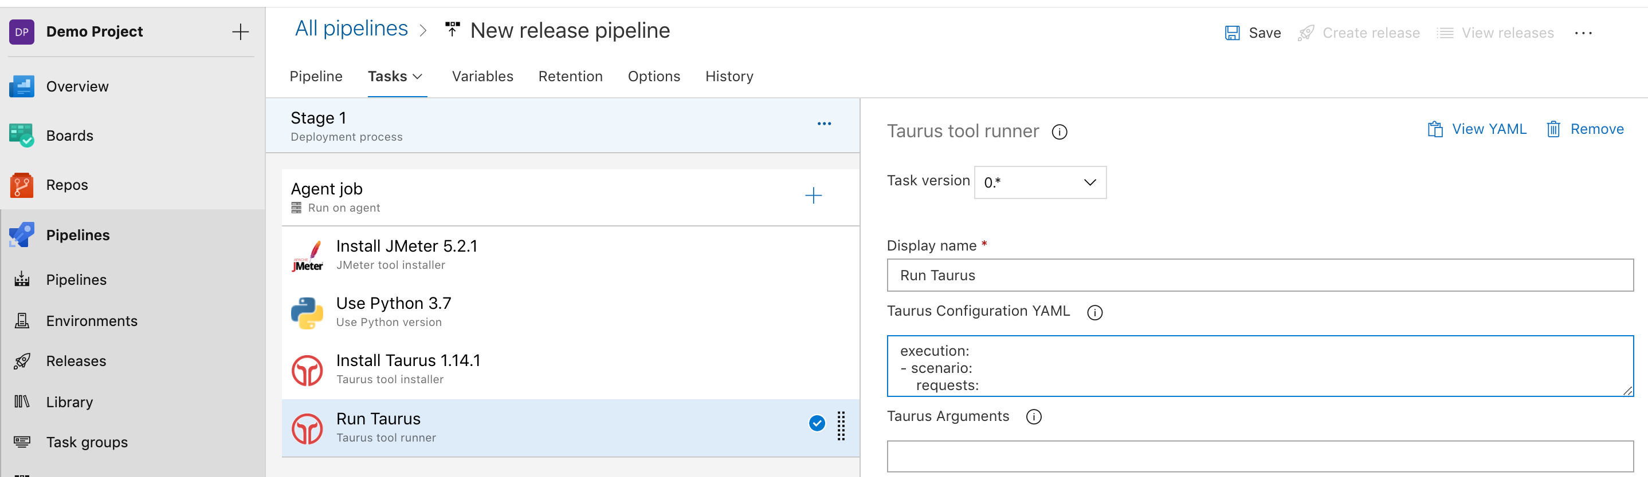Screen dimensions: 1648x477
Task: Go to All pipelines breadcrumb link
Action: coord(351,29)
